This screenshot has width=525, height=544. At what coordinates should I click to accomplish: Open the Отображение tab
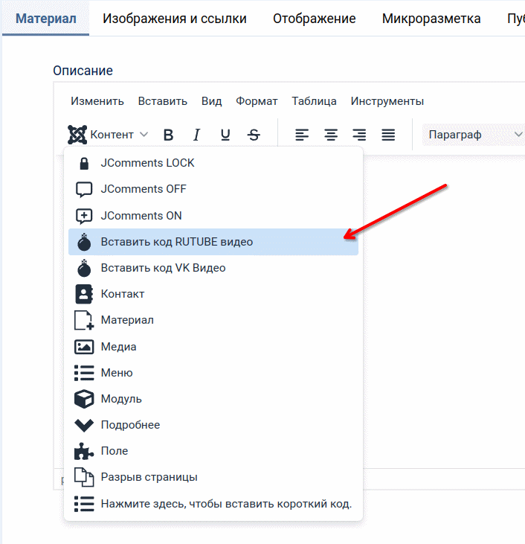click(x=314, y=19)
